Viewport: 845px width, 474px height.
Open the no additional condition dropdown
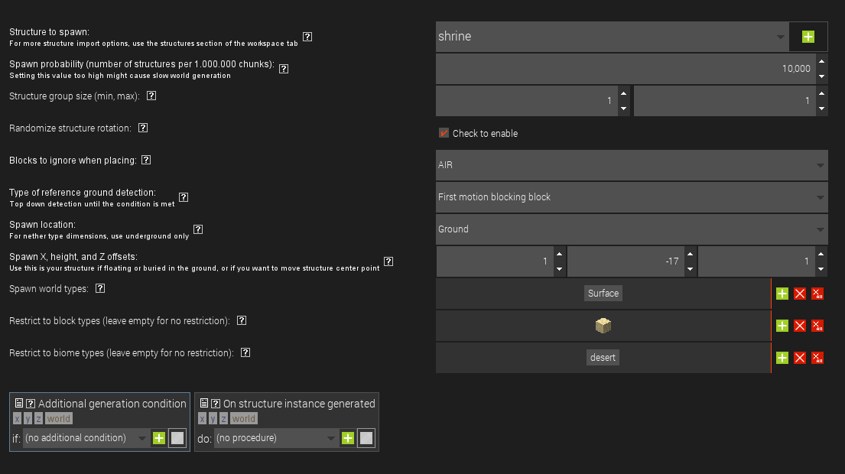point(86,438)
